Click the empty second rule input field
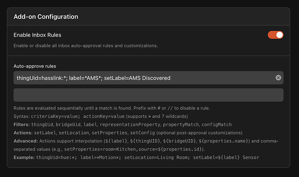 pos(148,95)
